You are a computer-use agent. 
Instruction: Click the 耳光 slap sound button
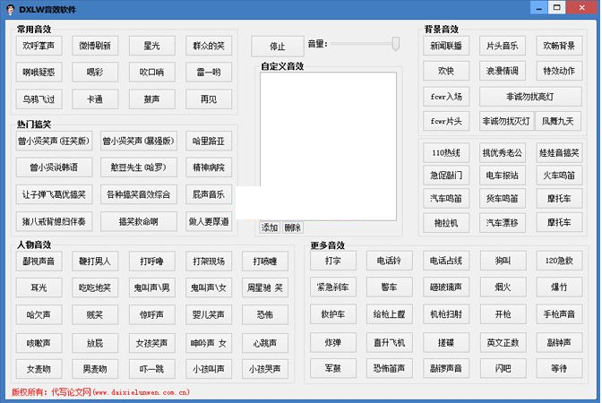point(39,288)
